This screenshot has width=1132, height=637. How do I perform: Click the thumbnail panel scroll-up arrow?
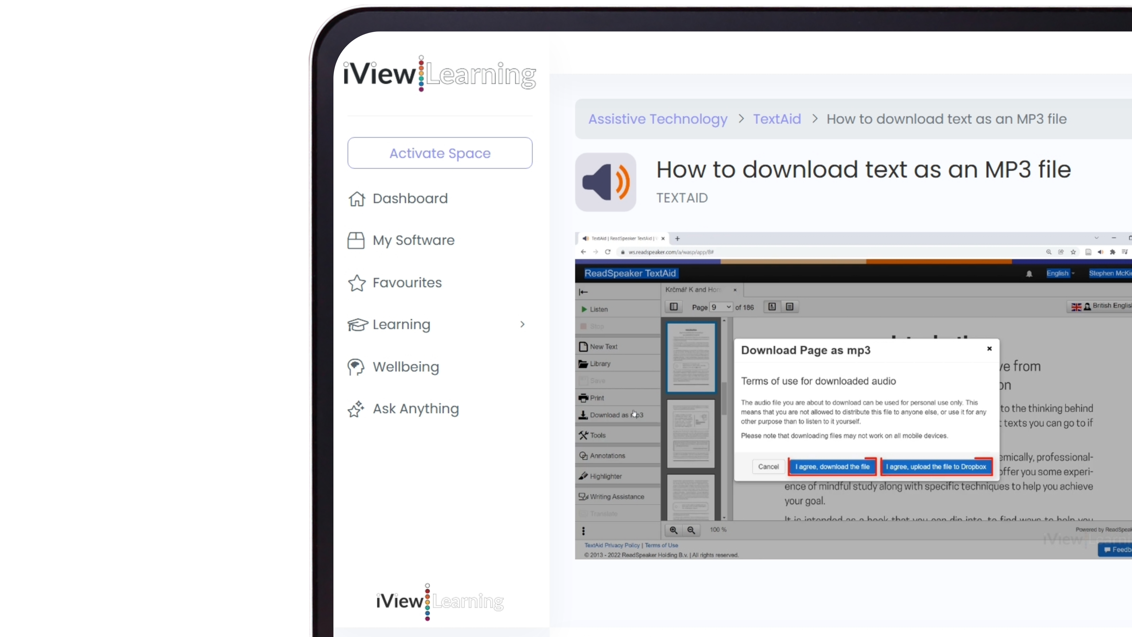(724, 321)
